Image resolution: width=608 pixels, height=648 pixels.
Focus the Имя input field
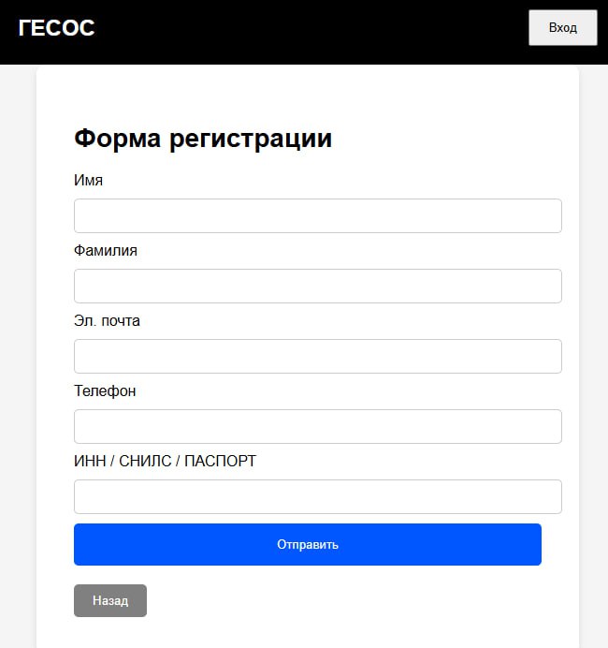pyautogui.click(x=317, y=215)
